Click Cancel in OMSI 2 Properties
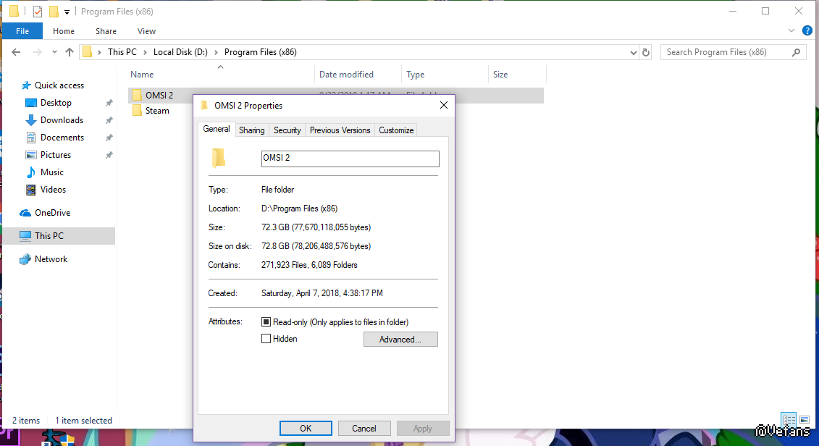This screenshot has width=819, height=446. [x=364, y=428]
